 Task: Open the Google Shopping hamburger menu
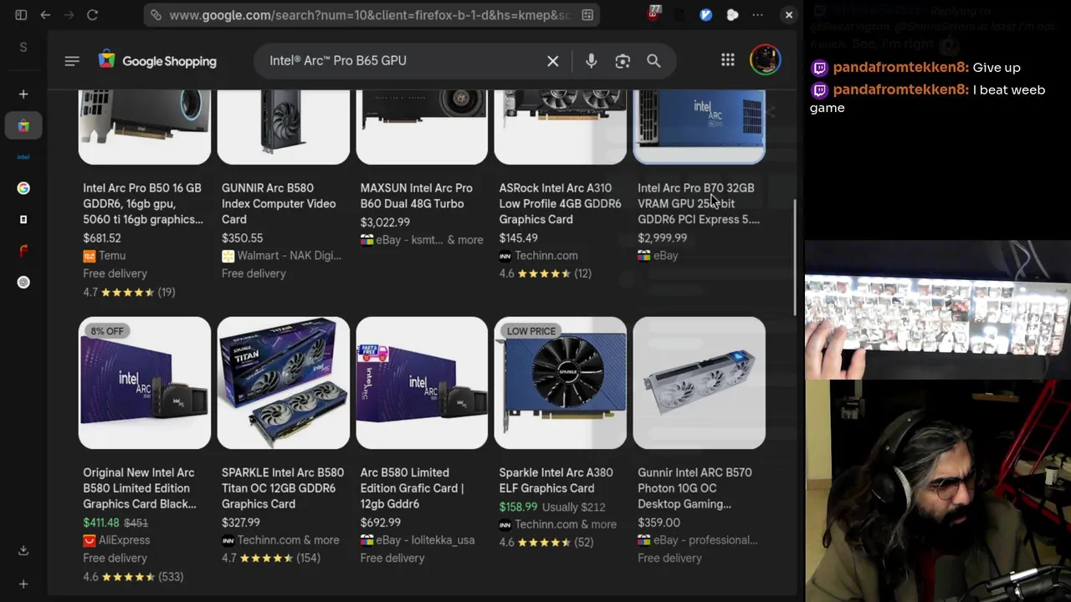(x=72, y=61)
